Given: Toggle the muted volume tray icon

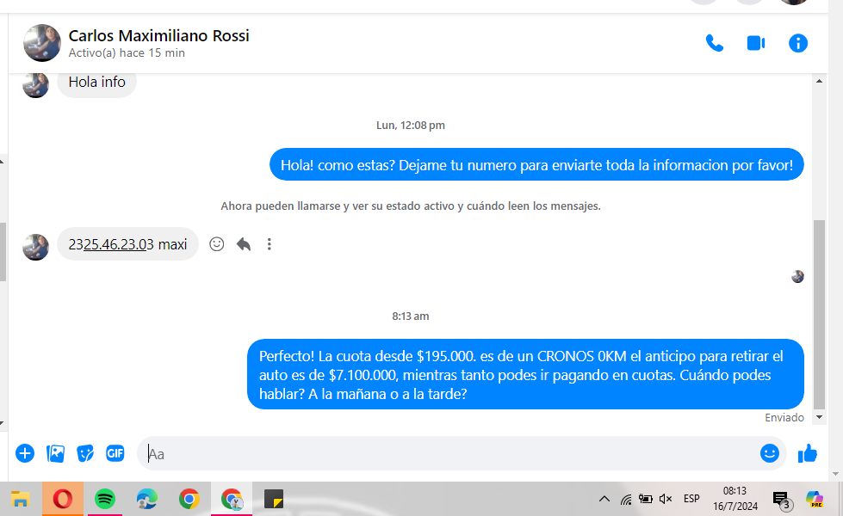Looking at the screenshot, I should (666, 499).
